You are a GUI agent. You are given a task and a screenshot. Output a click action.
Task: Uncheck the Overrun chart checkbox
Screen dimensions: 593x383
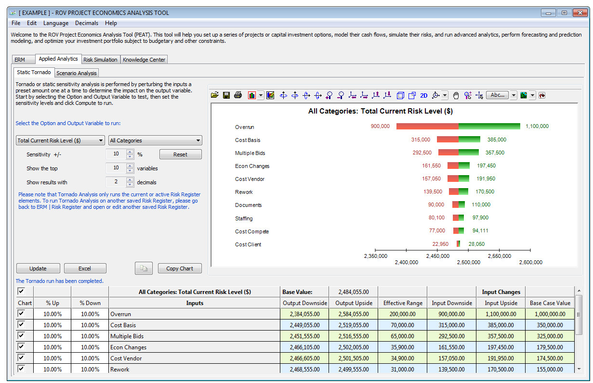point(21,314)
